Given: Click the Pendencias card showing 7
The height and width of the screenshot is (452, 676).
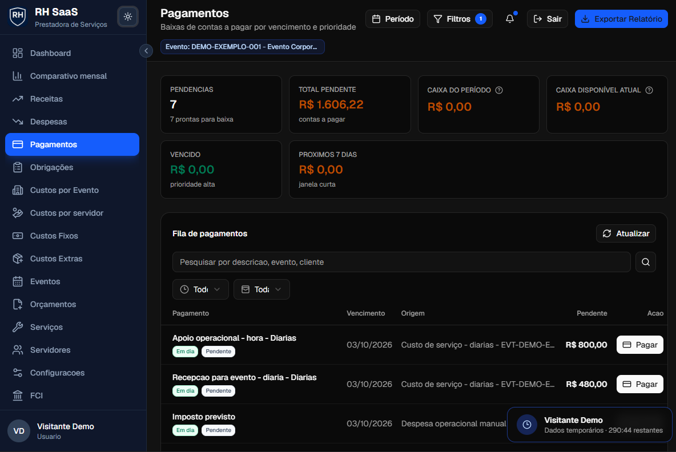Looking at the screenshot, I should point(221,104).
